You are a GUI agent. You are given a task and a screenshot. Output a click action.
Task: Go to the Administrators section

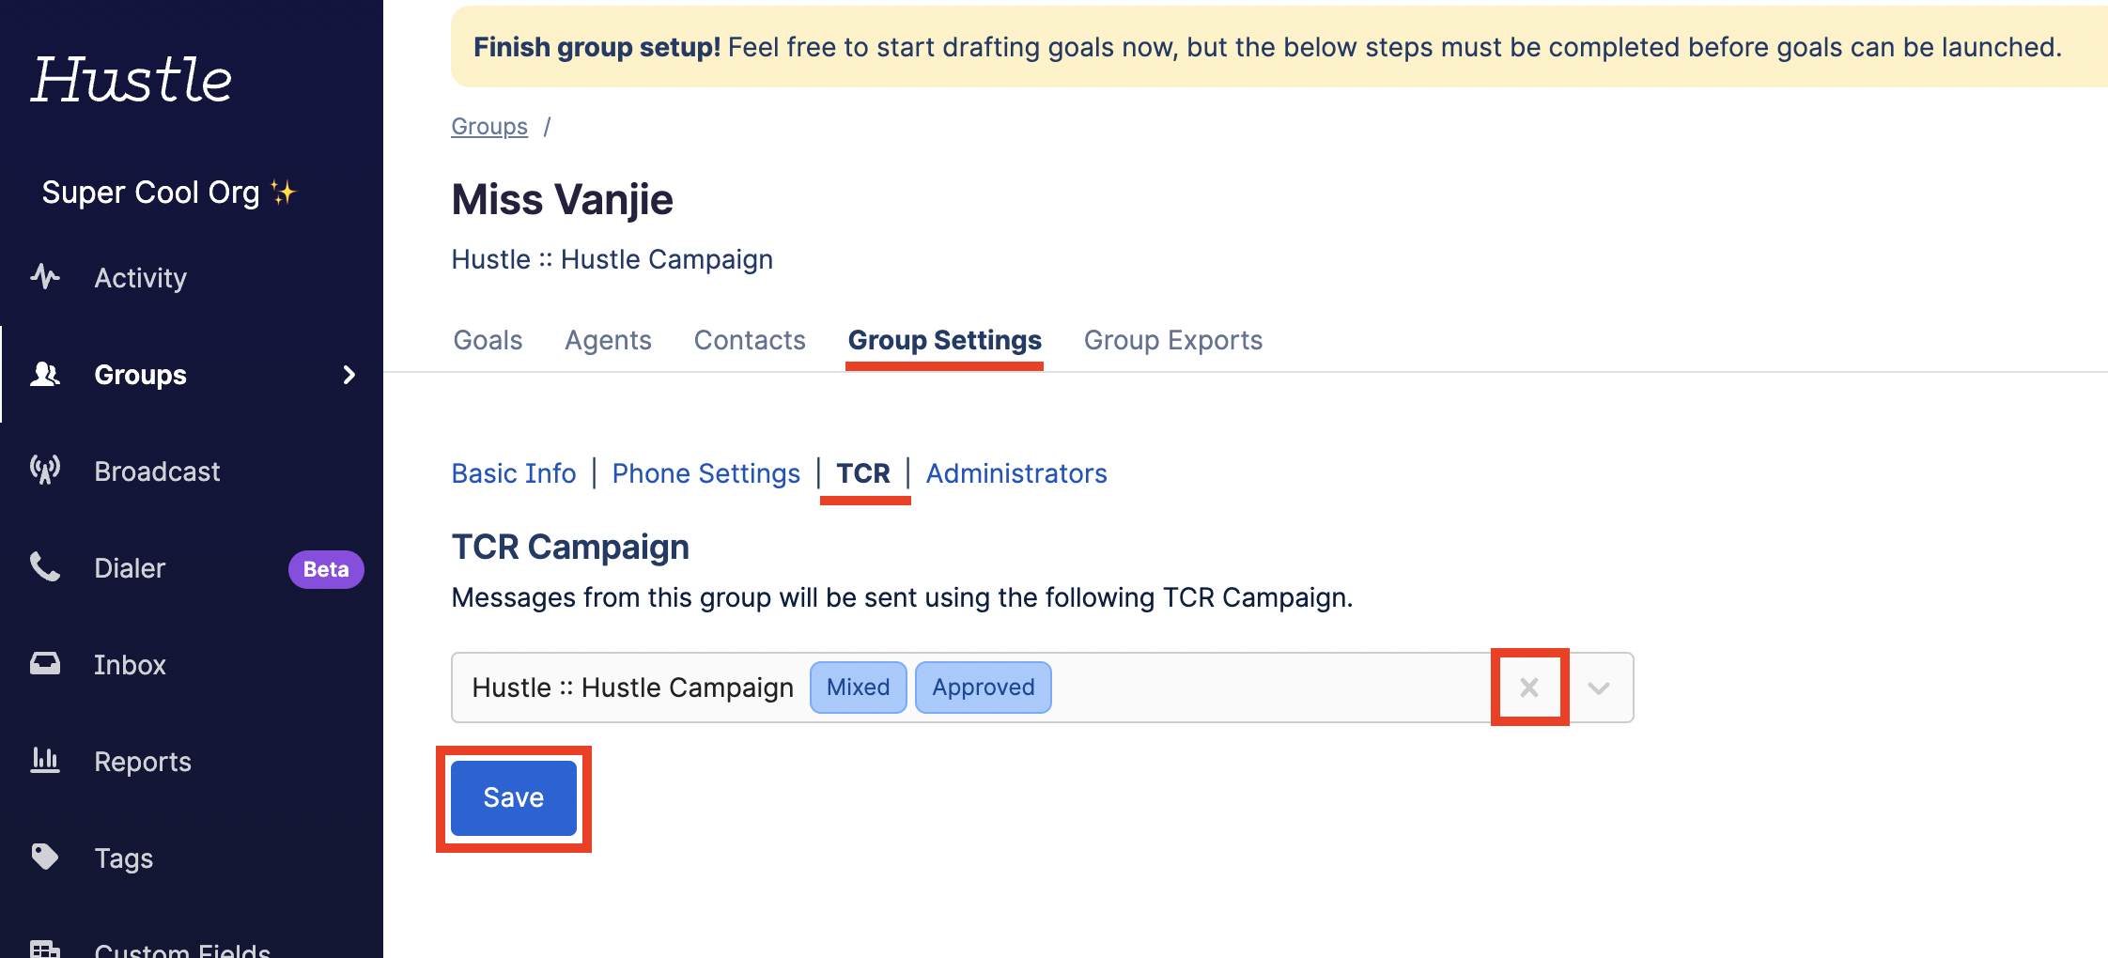pyautogui.click(x=1016, y=473)
